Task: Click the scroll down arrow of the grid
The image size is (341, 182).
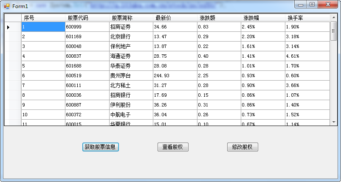Action: click(x=334, y=122)
